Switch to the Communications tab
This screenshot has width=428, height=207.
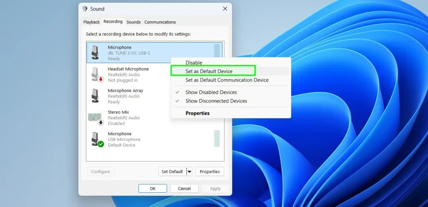click(160, 22)
